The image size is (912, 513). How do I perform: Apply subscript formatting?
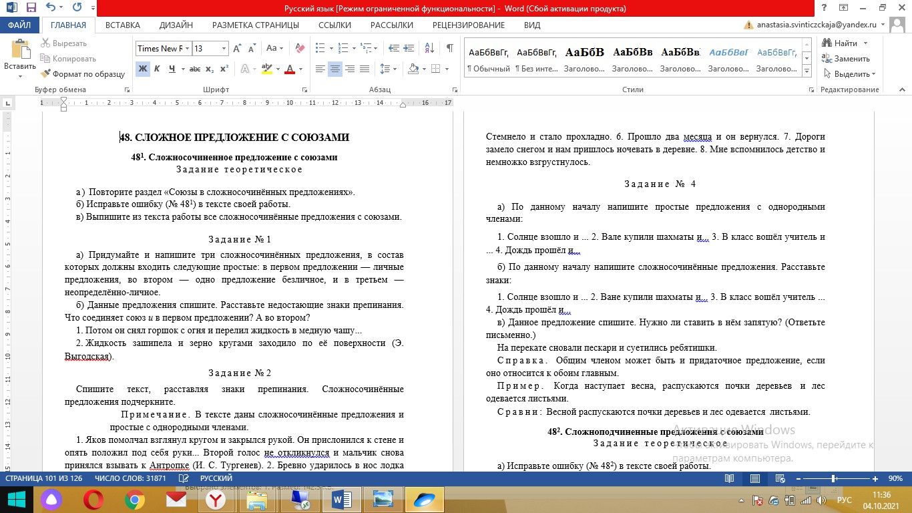coord(210,69)
